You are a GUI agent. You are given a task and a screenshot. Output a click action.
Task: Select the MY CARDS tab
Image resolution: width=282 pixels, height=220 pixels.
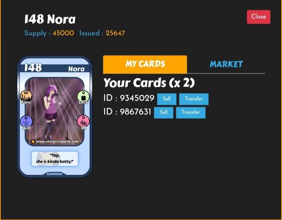(145, 64)
